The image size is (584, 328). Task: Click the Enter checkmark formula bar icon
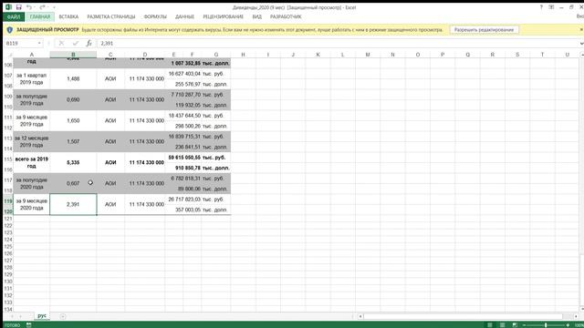coord(76,44)
